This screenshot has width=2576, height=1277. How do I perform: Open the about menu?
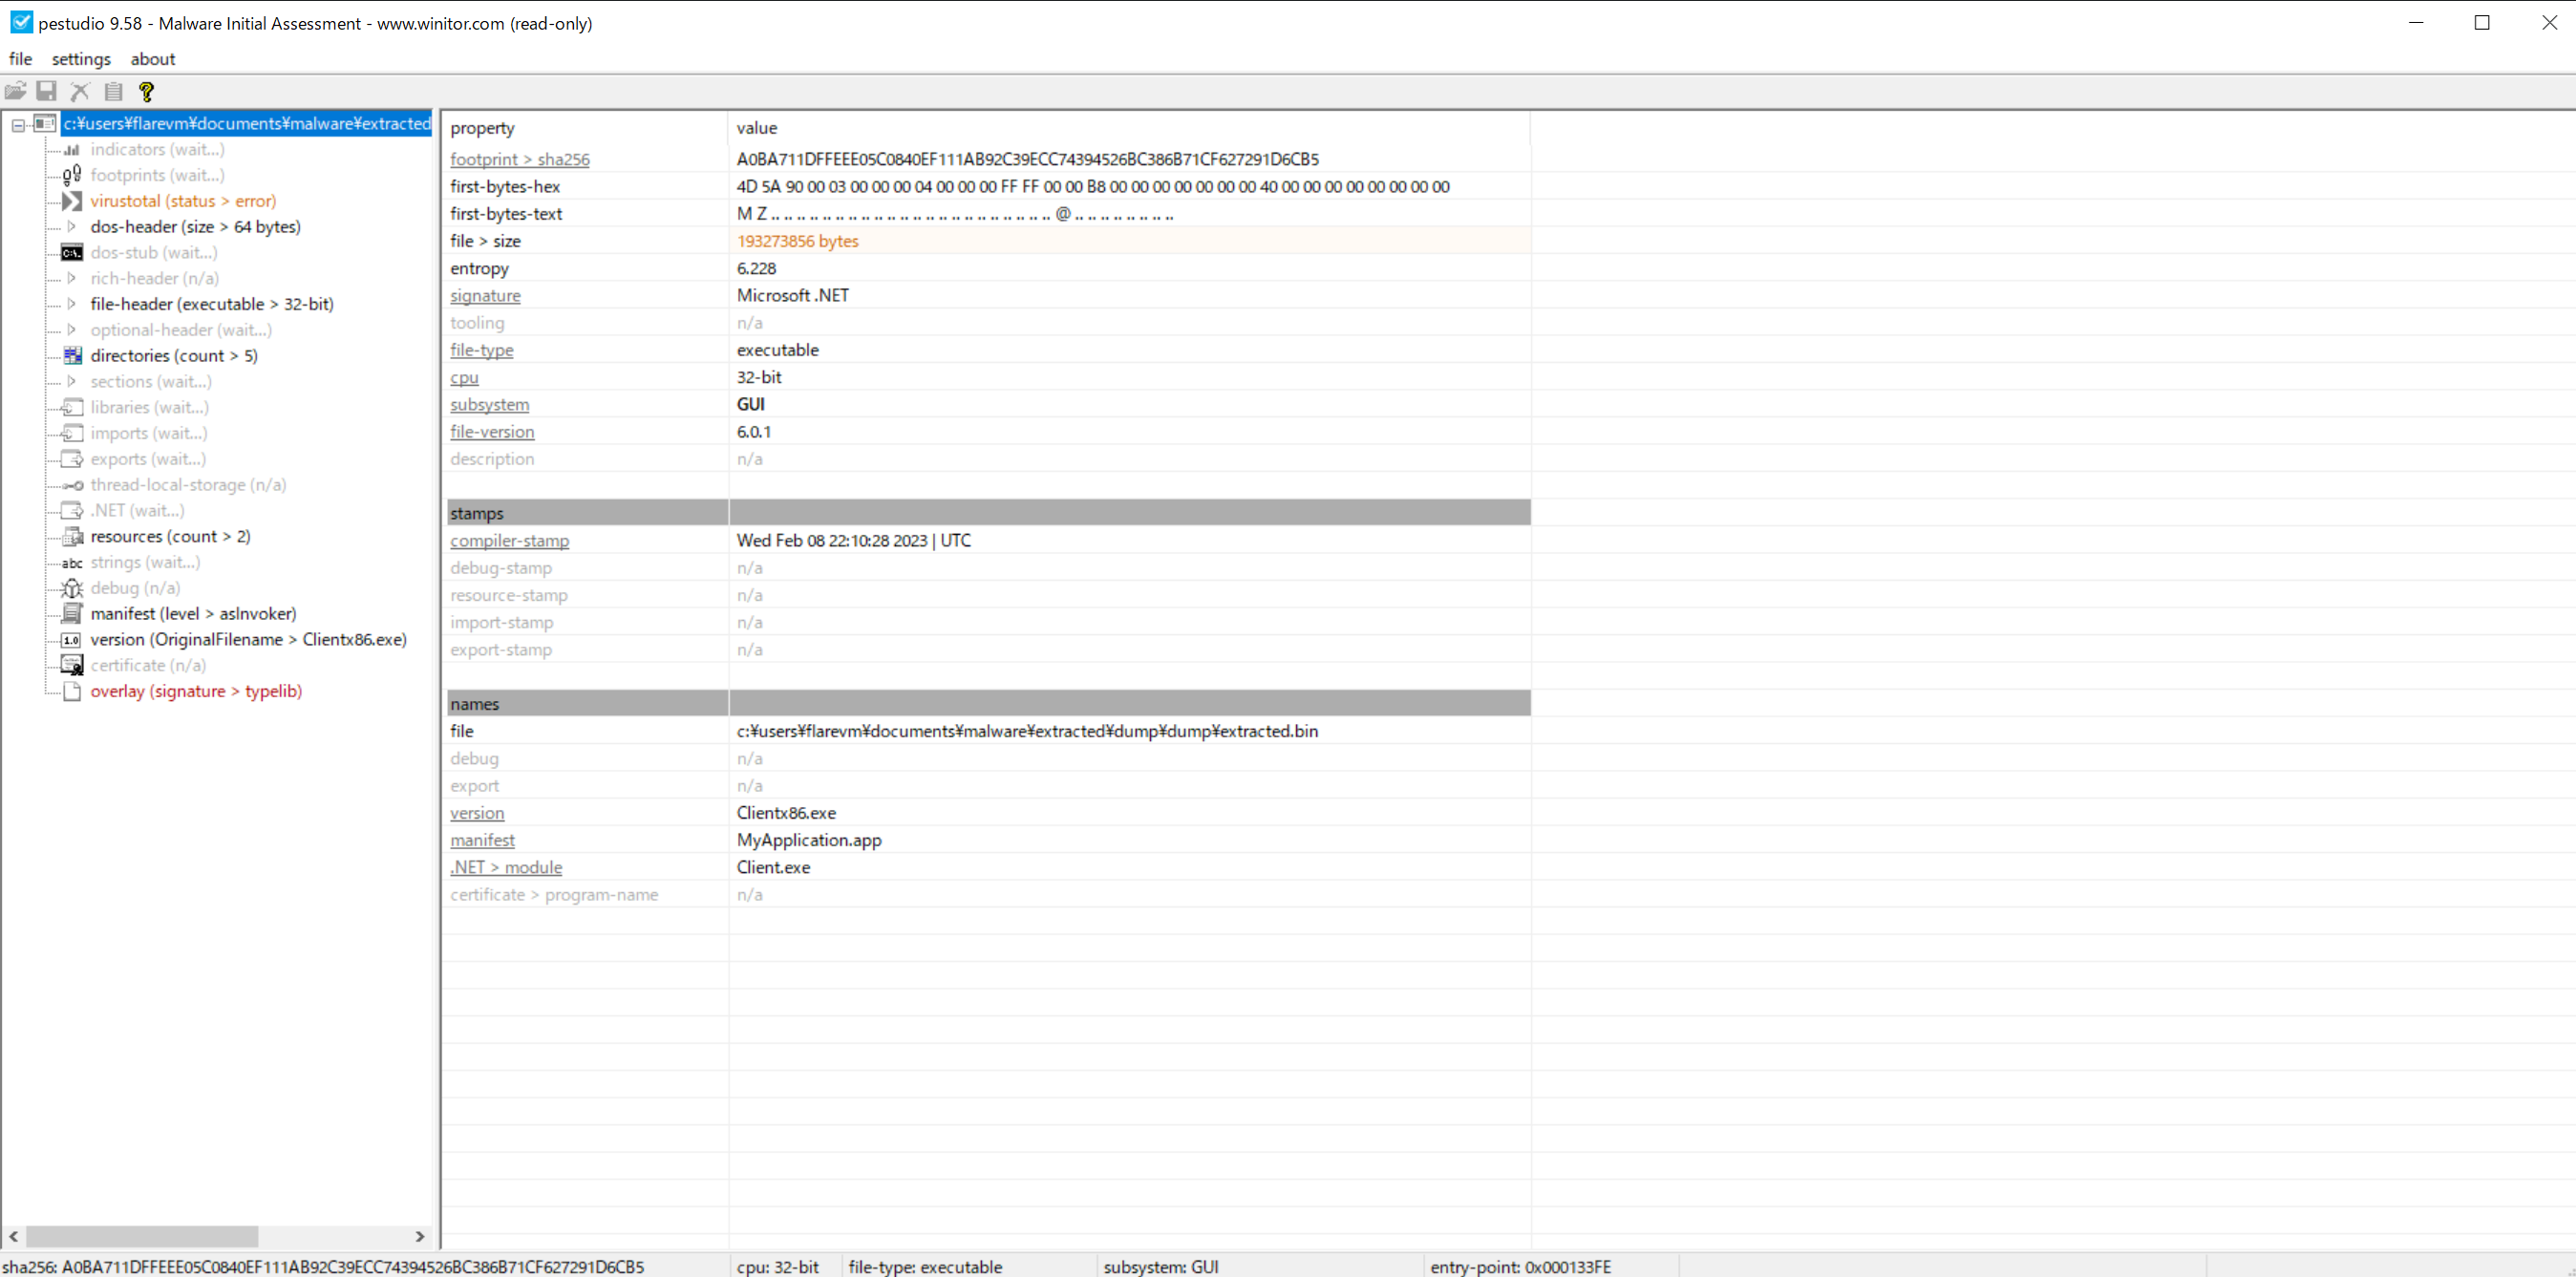(152, 59)
